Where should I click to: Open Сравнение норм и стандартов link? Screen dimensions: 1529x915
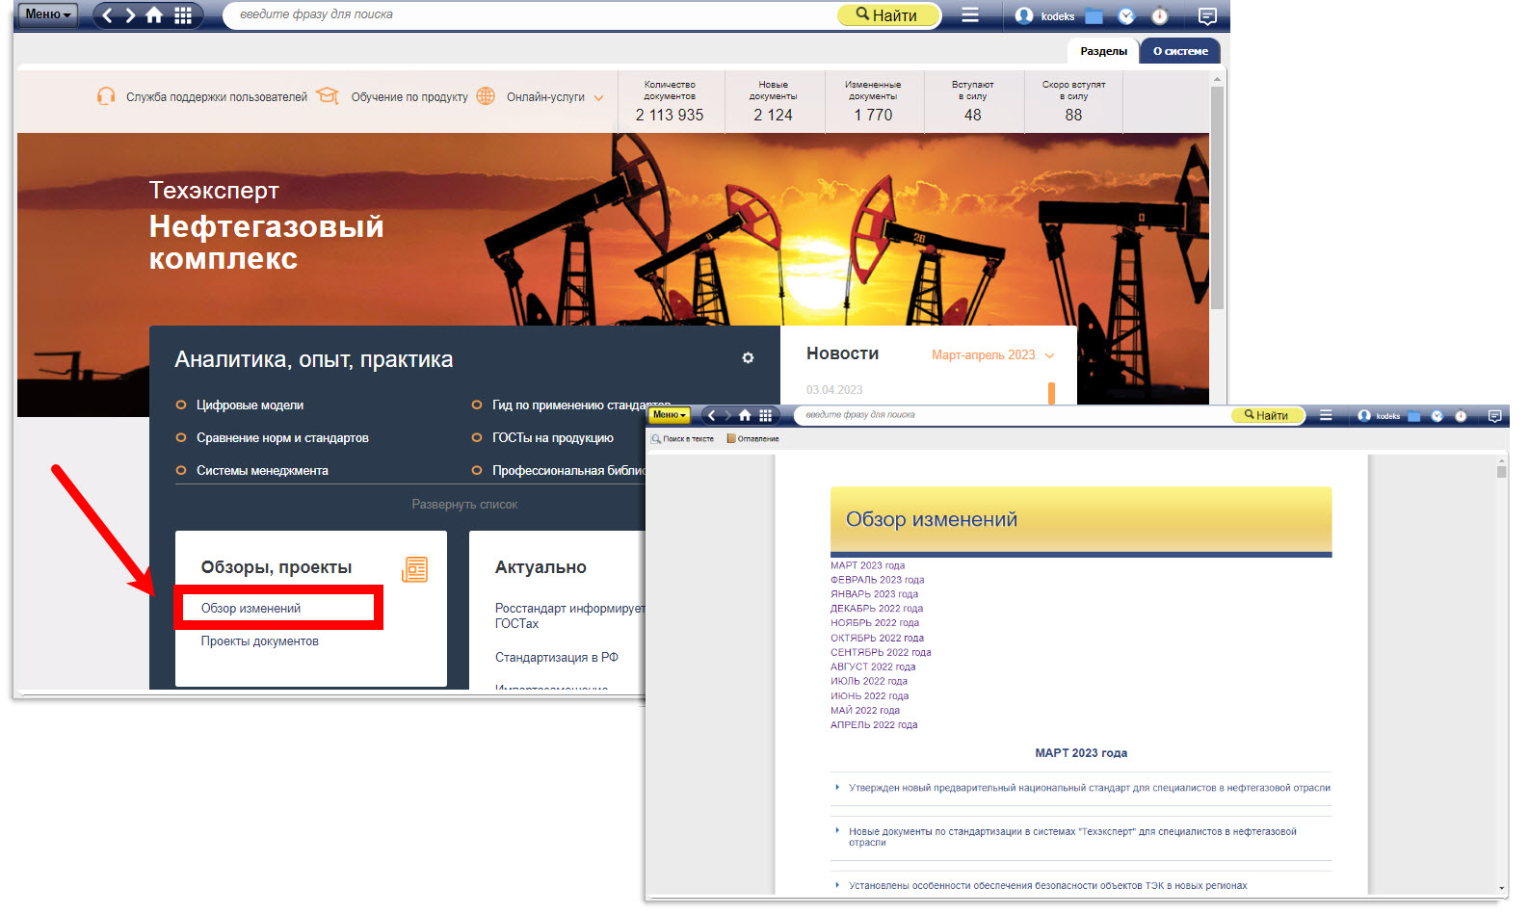[x=282, y=438]
